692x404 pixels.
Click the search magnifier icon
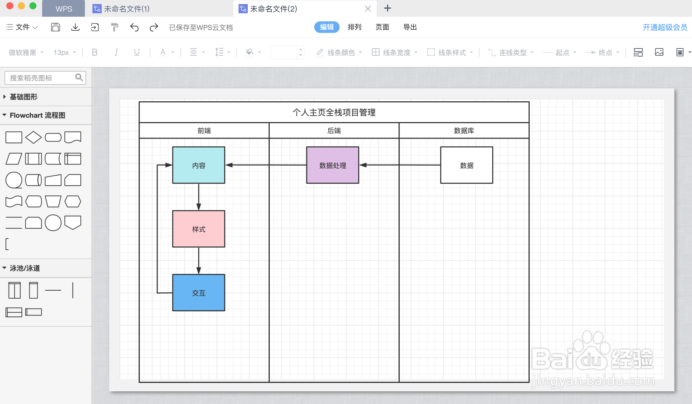tap(79, 77)
